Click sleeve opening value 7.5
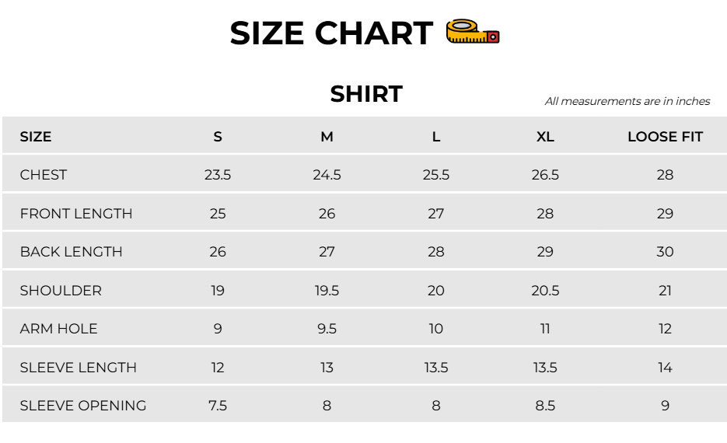Image resolution: width=727 pixels, height=443 pixels. point(218,406)
